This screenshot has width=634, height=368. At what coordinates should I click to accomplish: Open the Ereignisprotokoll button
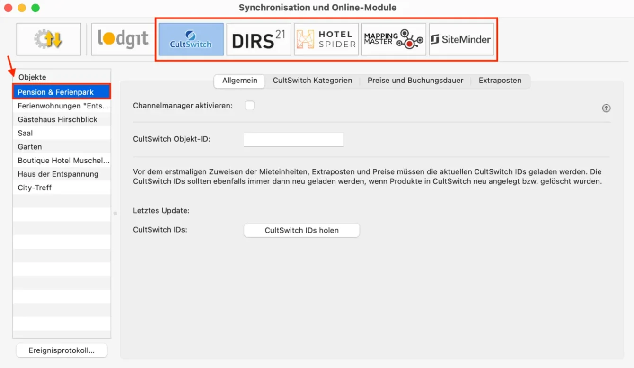tap(62, 350)
